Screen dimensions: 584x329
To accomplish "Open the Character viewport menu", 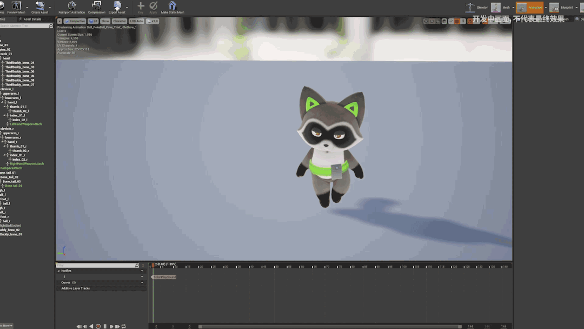I will tap(120, 21).
